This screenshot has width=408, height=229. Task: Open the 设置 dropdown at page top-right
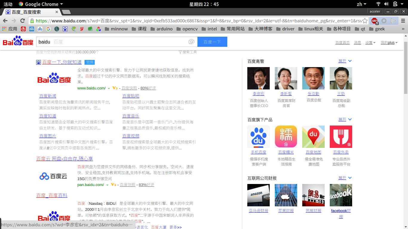(370, 43)
